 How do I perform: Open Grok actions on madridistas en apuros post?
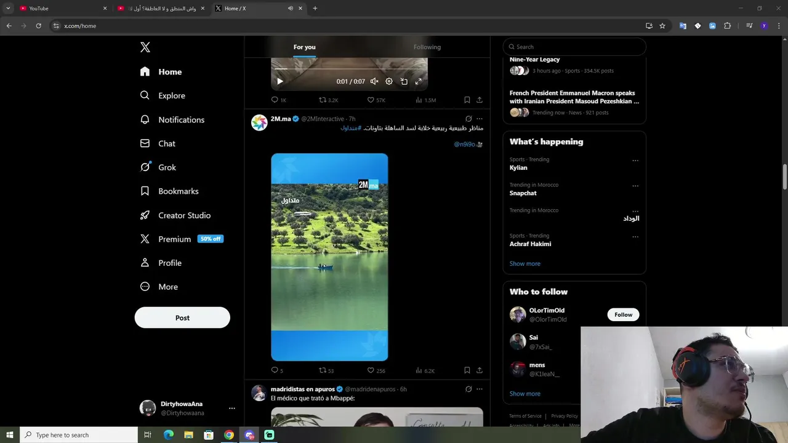(468, 389)
